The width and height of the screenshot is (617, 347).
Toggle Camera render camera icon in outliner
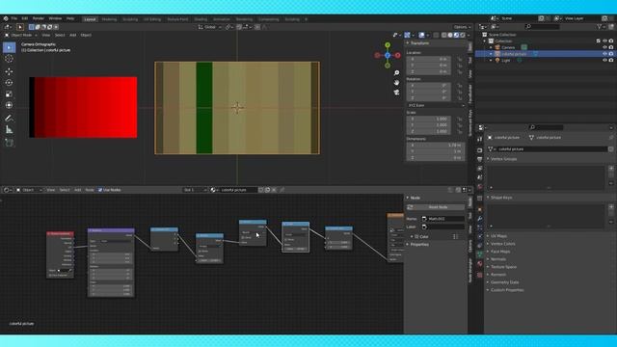[611, 47]
